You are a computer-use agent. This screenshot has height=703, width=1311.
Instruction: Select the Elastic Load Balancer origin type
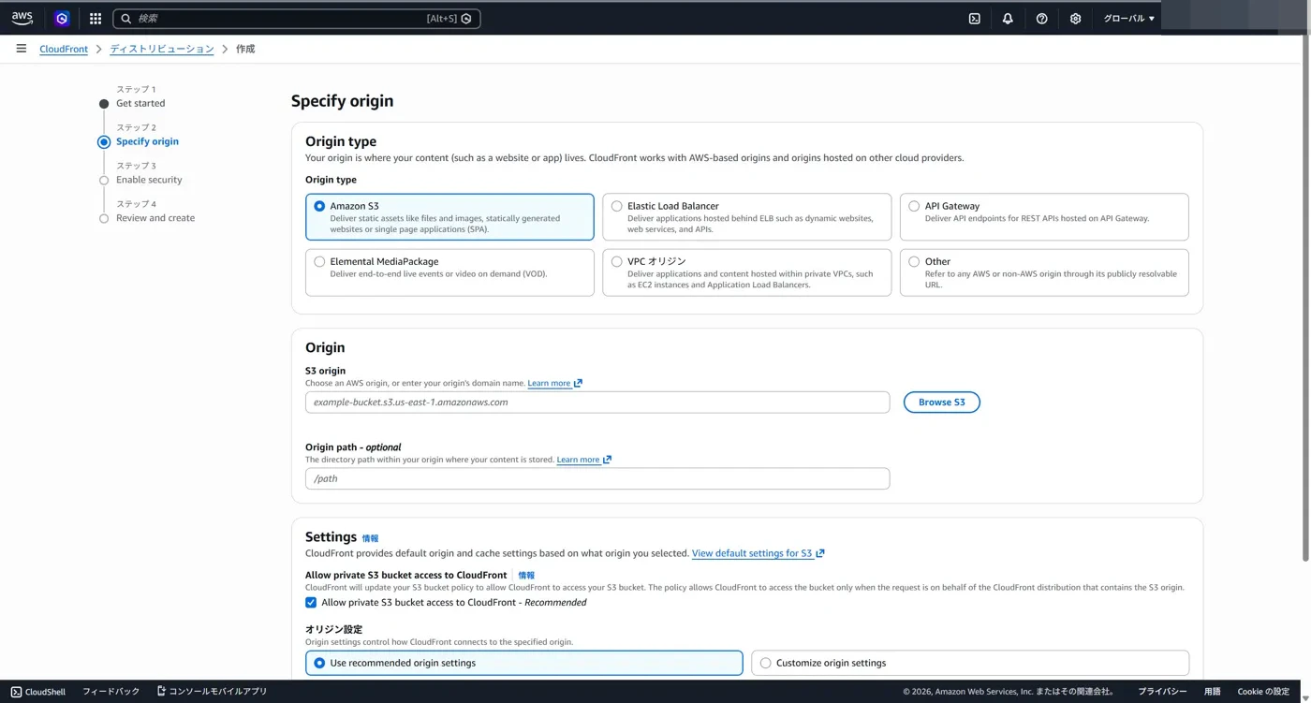point(746,217)
